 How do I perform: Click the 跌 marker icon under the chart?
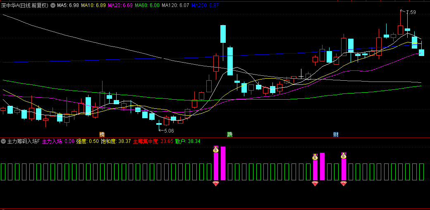coord(229,134)
